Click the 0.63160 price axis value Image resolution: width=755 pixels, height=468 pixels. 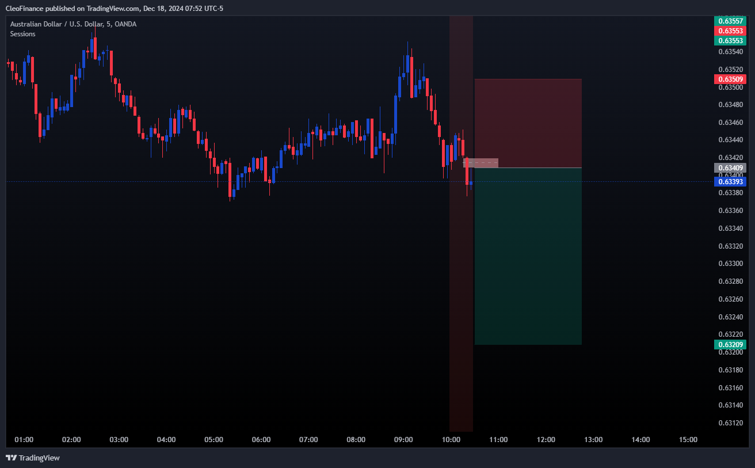pos(731,387)
